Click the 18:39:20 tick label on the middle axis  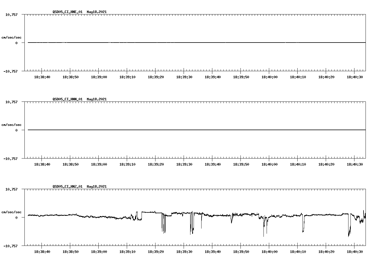156,164
